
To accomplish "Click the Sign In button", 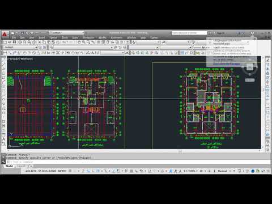I will point(220,33).
